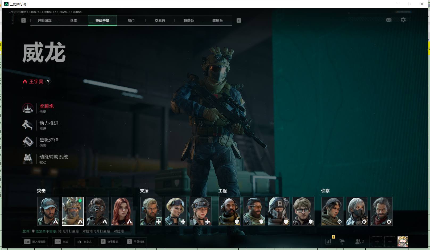Pick the engineer in the full-face mask

coord(279,211)
